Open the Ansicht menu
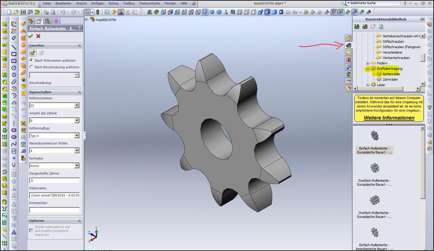 (x=81, y=3)
